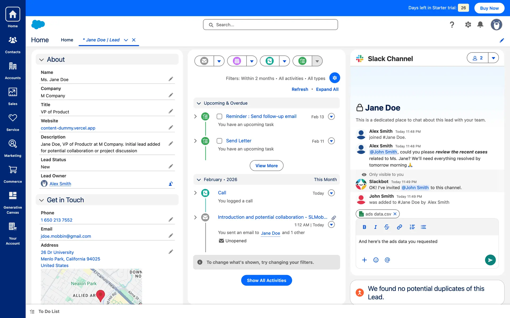Click the email activity icon button

[204, 61]
